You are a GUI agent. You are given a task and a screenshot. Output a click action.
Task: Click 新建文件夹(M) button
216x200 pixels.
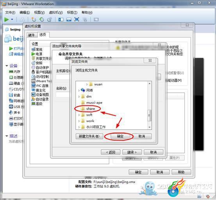coord(89,136)
